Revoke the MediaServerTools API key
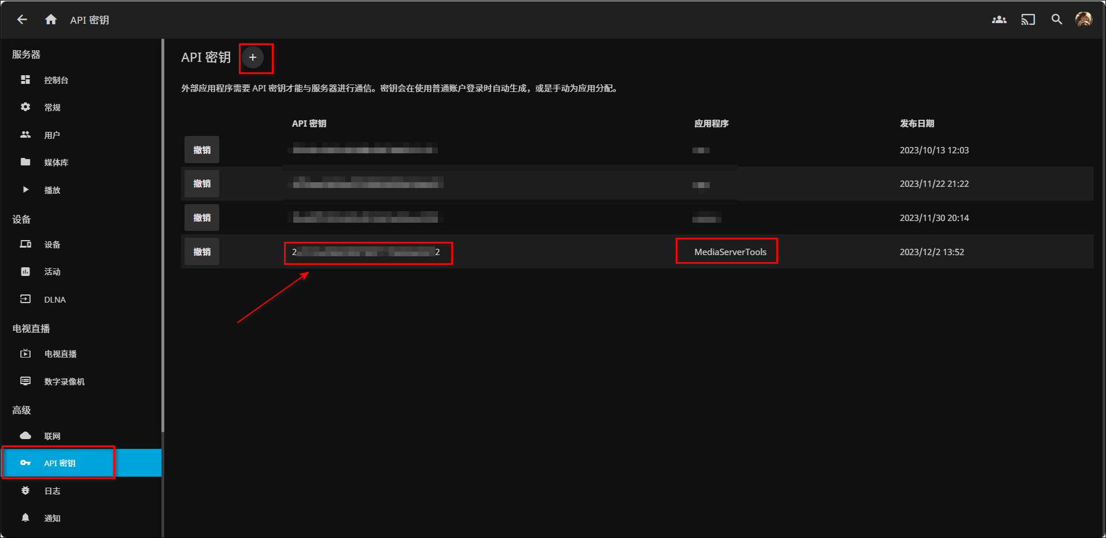Screen dimensions: 1106x538 point(202,252)
